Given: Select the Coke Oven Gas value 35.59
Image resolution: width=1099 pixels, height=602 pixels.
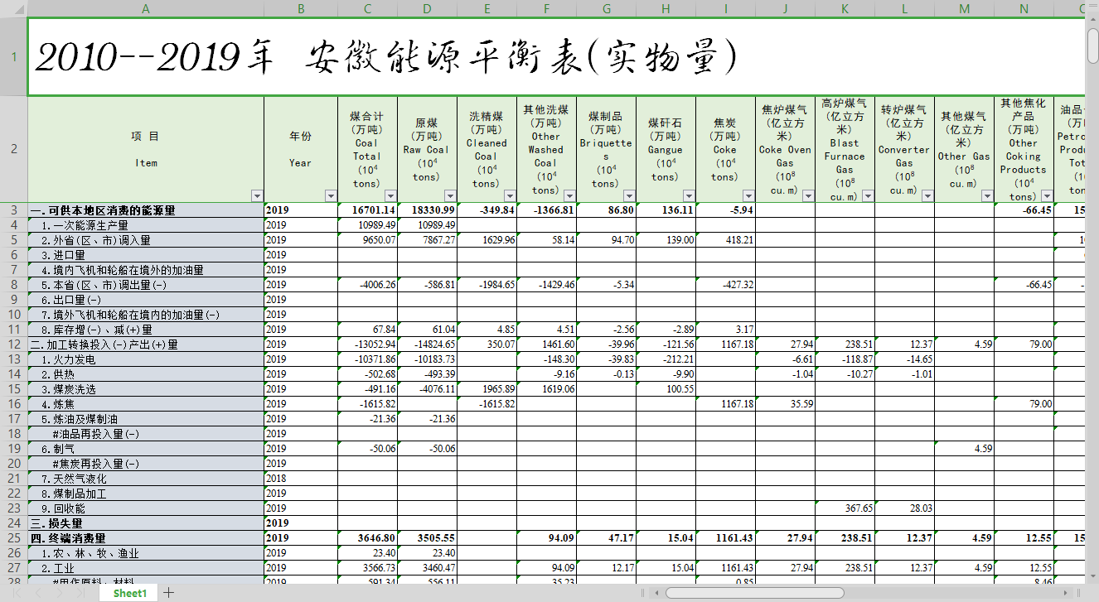Looking at the screenshot, I should (786, 404).
